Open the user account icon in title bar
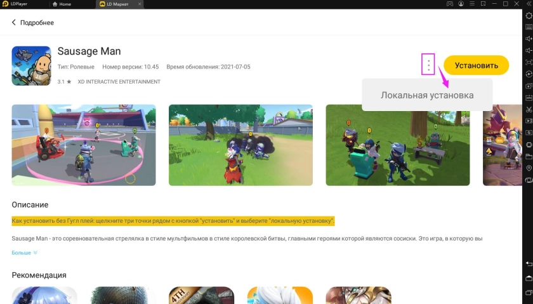Screen dimensions: 533x304 (x=461, y=4)
